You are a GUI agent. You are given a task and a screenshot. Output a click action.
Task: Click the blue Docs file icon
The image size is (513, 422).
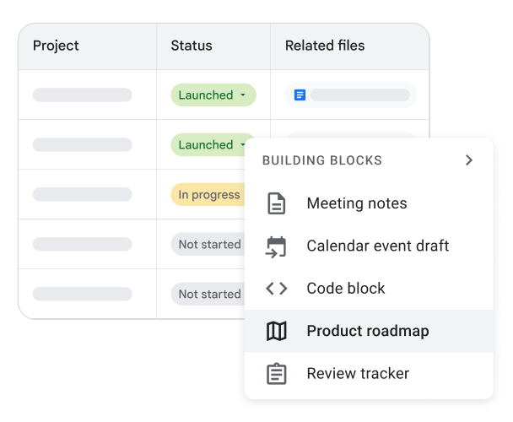point(300,95)
